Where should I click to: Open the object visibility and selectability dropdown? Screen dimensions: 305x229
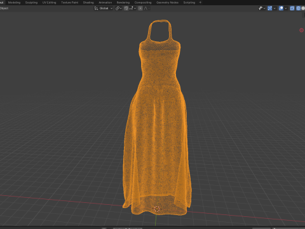tap(262, 8)
